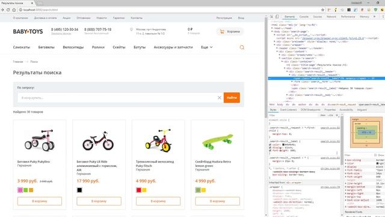Screen dimensions: 385x217
Task: Collapse the body.search-page node
Action: coord(273,31)
